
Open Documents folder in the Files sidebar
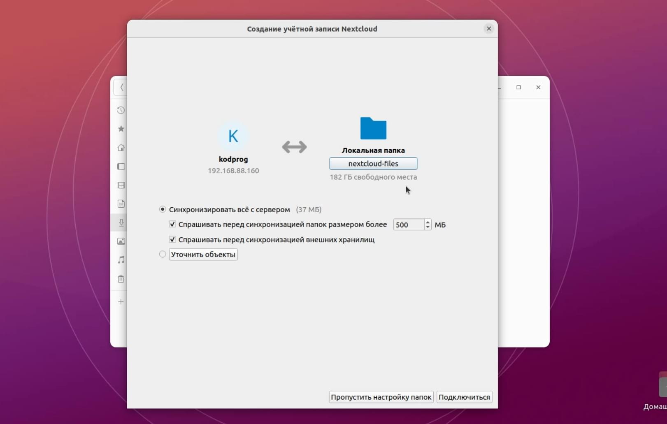(x=121, y=204)
